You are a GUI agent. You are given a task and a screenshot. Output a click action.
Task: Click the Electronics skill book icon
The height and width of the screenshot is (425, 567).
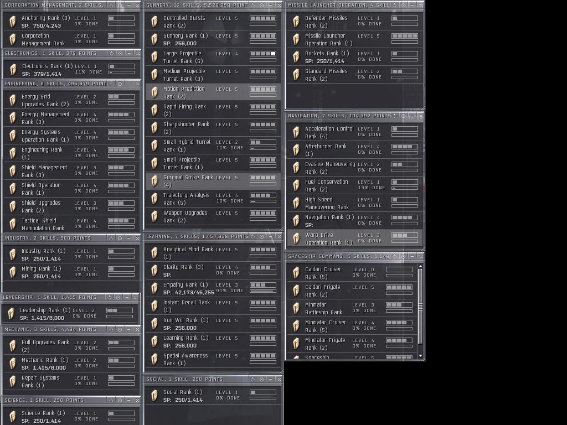point(13,69)
